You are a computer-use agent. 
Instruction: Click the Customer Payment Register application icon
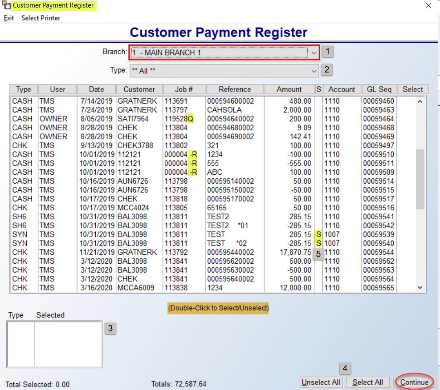6,5
